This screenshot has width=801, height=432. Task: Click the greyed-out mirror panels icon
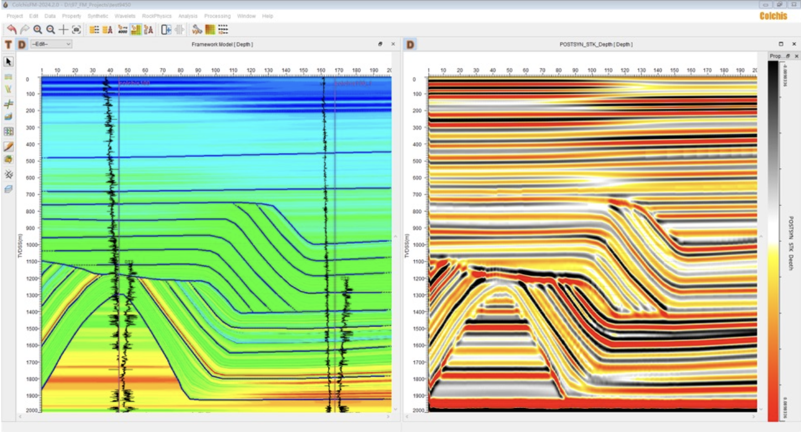pos(179,29)
